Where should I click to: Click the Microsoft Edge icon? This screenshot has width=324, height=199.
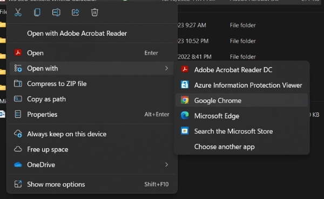(185, 115)
